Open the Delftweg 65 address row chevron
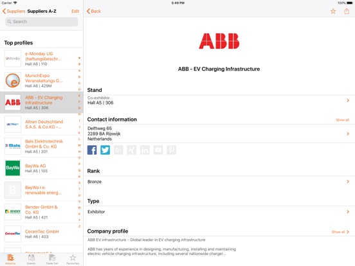The image size is (355, 266). pyautogui.click(x=348, y=134)
